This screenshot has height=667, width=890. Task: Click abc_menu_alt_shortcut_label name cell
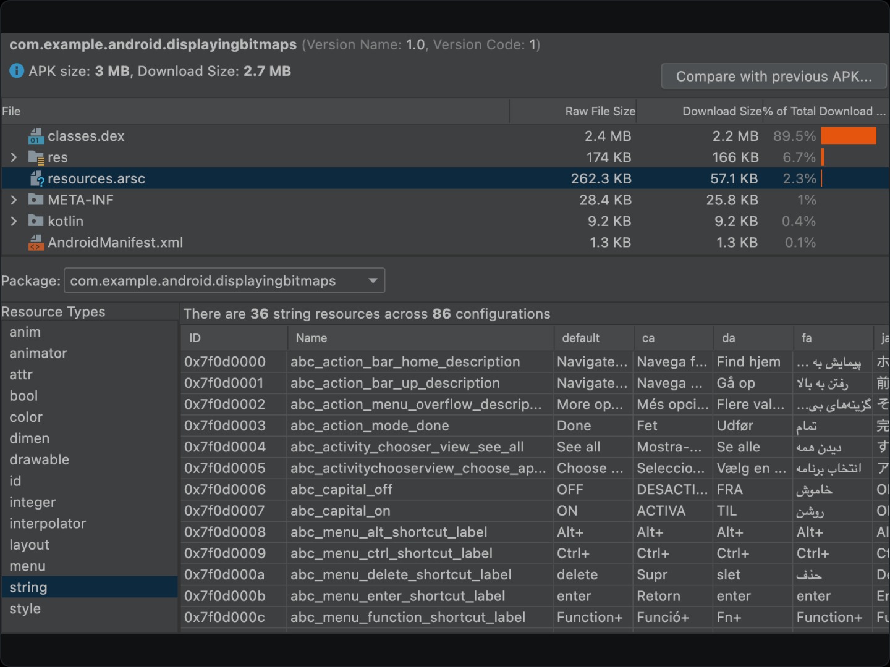421,532
